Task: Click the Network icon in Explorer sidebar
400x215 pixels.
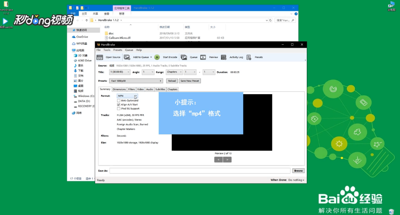Action: point(74,113)
